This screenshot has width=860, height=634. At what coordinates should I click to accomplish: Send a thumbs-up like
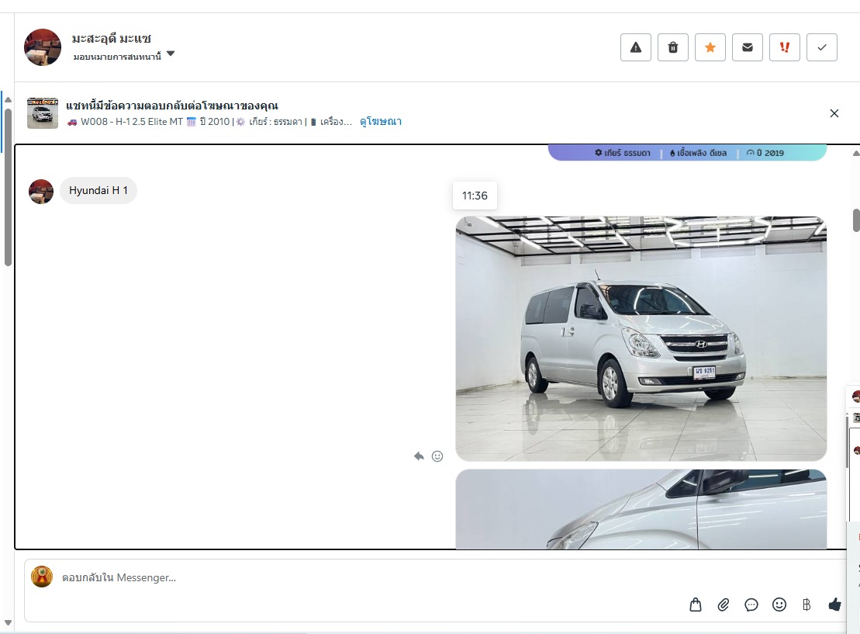click(x=834, y=605)
